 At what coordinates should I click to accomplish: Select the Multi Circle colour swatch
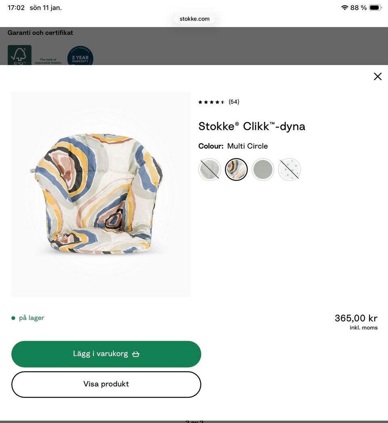tap(236, 169)
